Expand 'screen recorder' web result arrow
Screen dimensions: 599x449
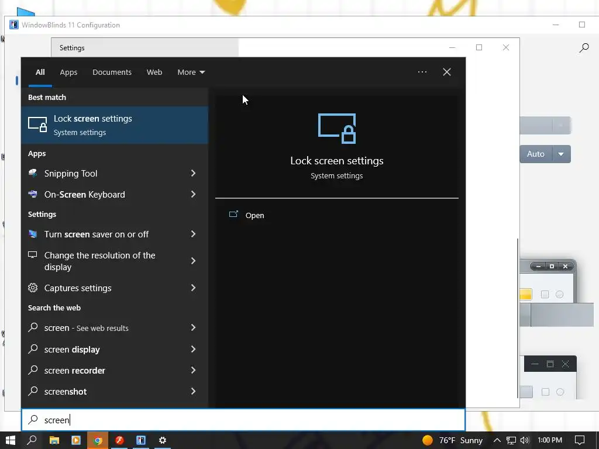click(x=193, y=370)
